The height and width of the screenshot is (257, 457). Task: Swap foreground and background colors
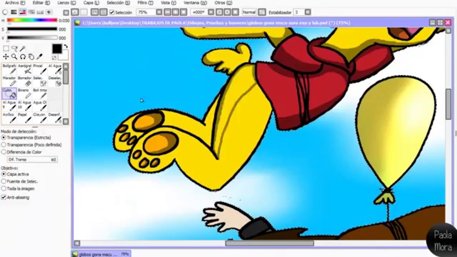[66, 46]
